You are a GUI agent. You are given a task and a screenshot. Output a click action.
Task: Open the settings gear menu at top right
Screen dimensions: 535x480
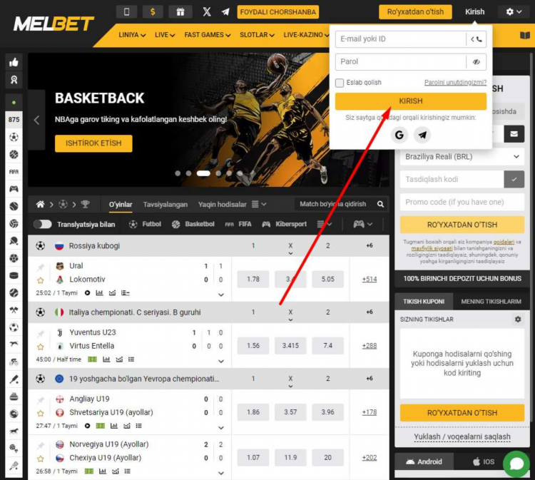coord(514,12)
